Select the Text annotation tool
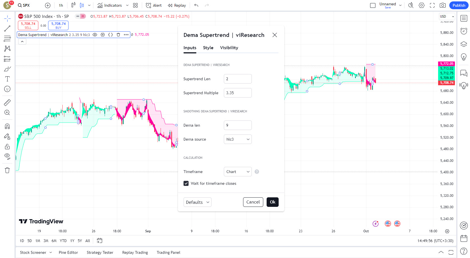The width and height of the screenshot is (470, 258). pyautogui.click(x=7, y=79)
